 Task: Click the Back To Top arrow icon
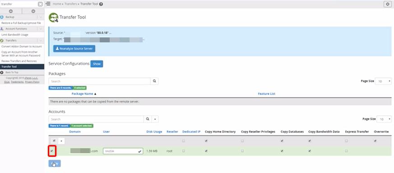[2, 73]
